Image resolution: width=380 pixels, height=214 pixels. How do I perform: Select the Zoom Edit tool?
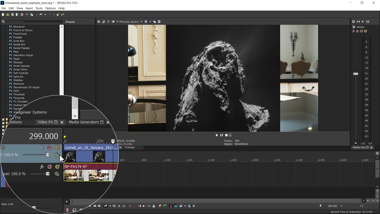point(123,206)
